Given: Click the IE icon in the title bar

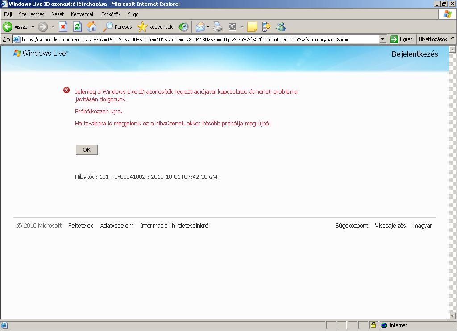Looking at the screenshot, I should (x=4, y=4).
